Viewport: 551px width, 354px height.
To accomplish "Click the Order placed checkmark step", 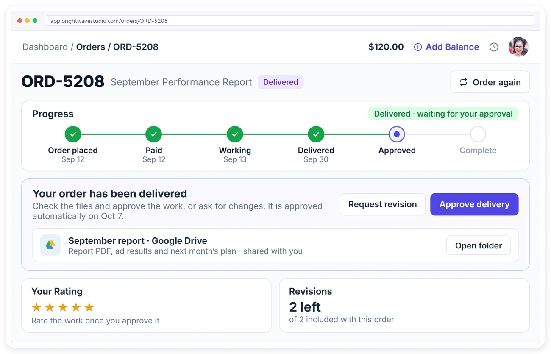I will (73, 134).
